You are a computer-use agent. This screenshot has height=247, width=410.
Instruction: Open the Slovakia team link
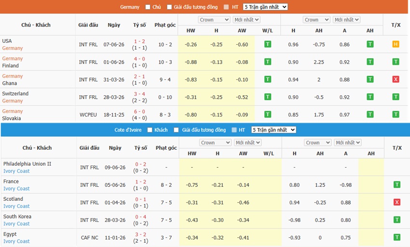pyautogui.click(x=12, y=118)
